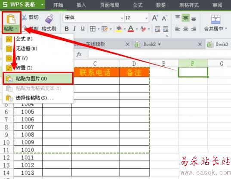The height and width of the screenshot is (179, 231).
Task: Open the 粘贴 dropdown arrow
Action: [x=16, y=28]
